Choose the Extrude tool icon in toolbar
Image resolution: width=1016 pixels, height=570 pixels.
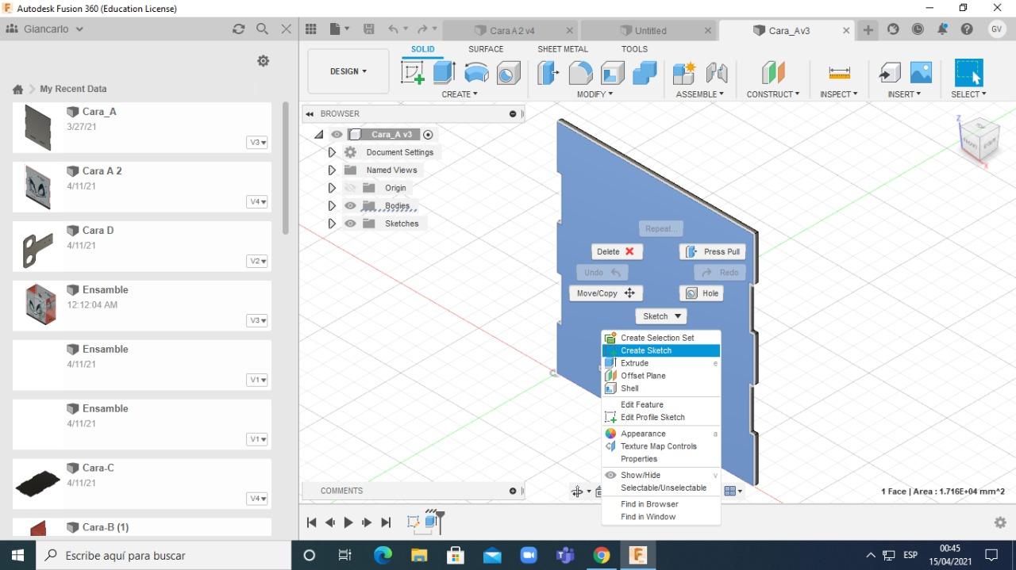coord(444,73)
